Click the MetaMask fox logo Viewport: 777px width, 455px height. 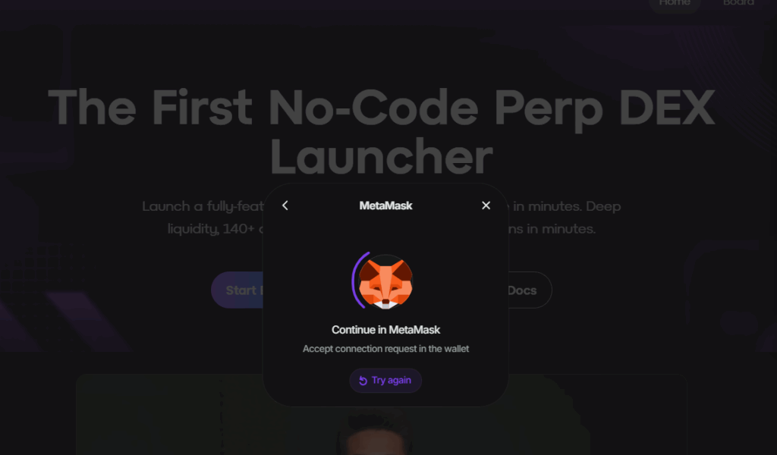[x=385, y=281]
